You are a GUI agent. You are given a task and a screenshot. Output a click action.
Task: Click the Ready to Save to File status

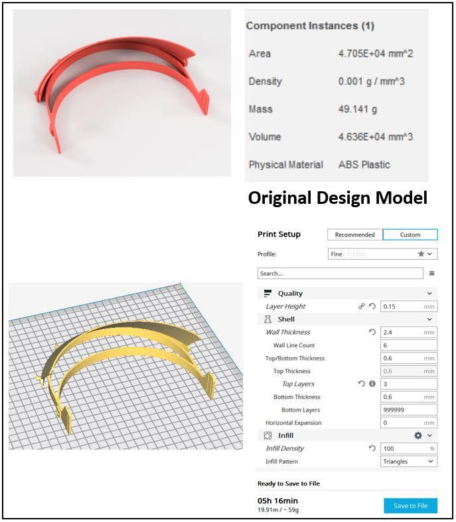(x=289, y=483)
